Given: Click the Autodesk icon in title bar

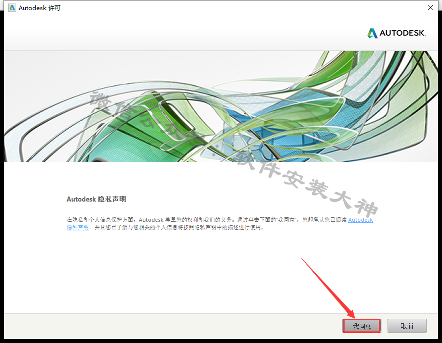Looking at the screenshot, I should 12,8.
